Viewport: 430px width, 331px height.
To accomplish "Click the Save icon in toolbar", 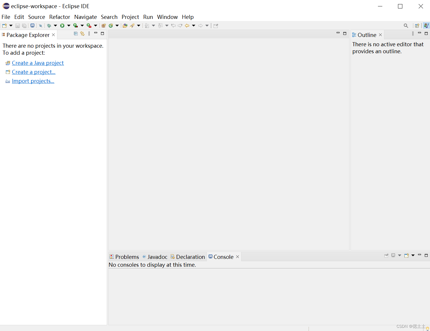I will coord(17,26).
